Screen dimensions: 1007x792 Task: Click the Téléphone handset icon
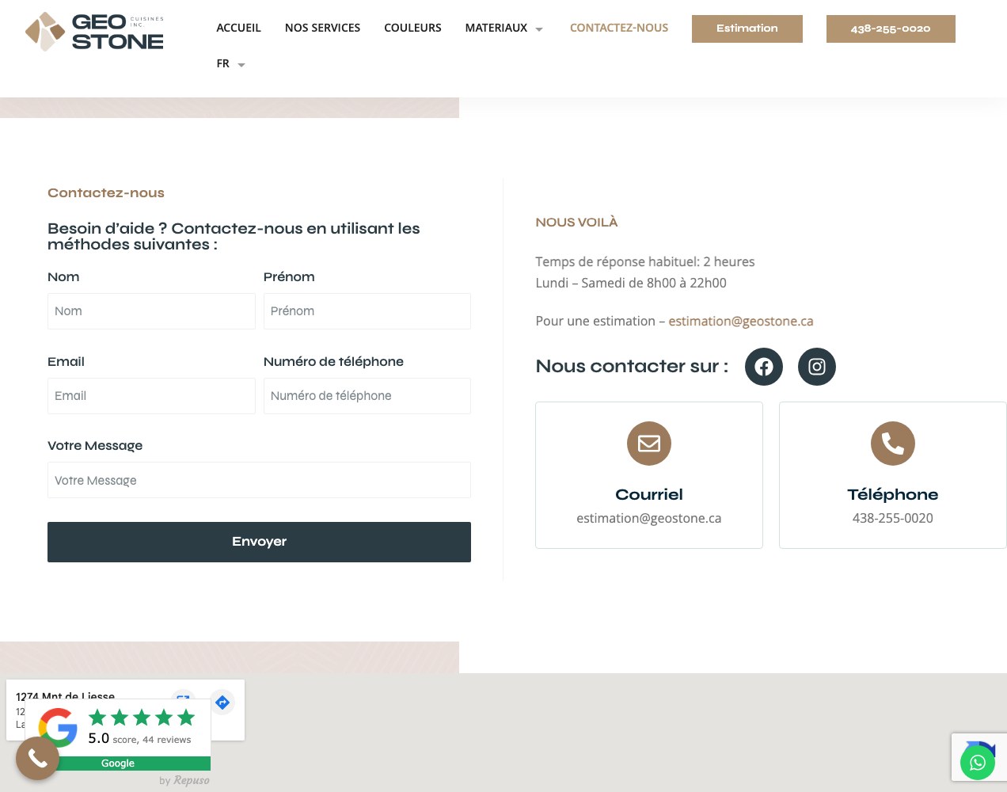click(893, 444)
